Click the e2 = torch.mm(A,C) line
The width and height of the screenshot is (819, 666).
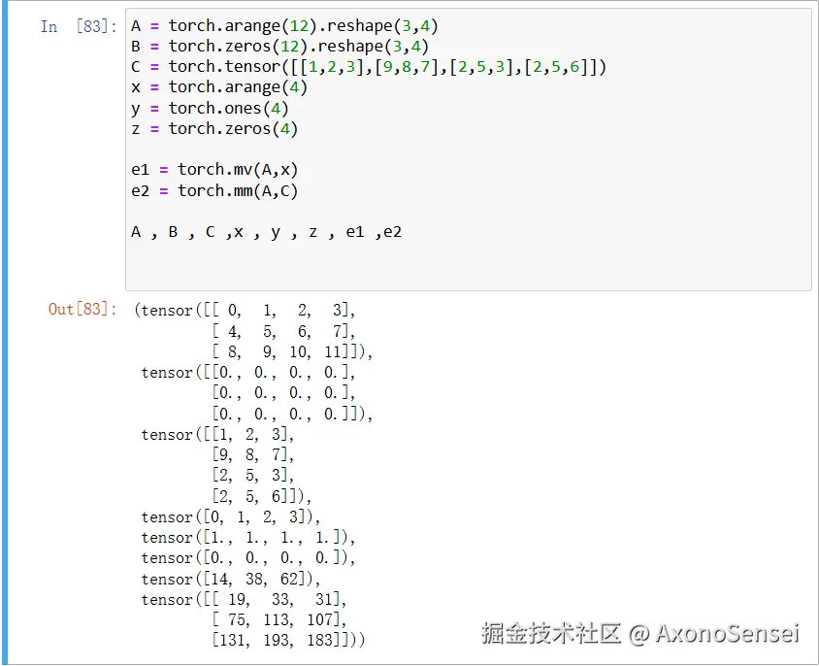[x=214, y=191]
